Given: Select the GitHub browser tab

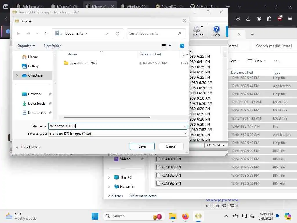Looking at the screenshot, I should (204, 6).
